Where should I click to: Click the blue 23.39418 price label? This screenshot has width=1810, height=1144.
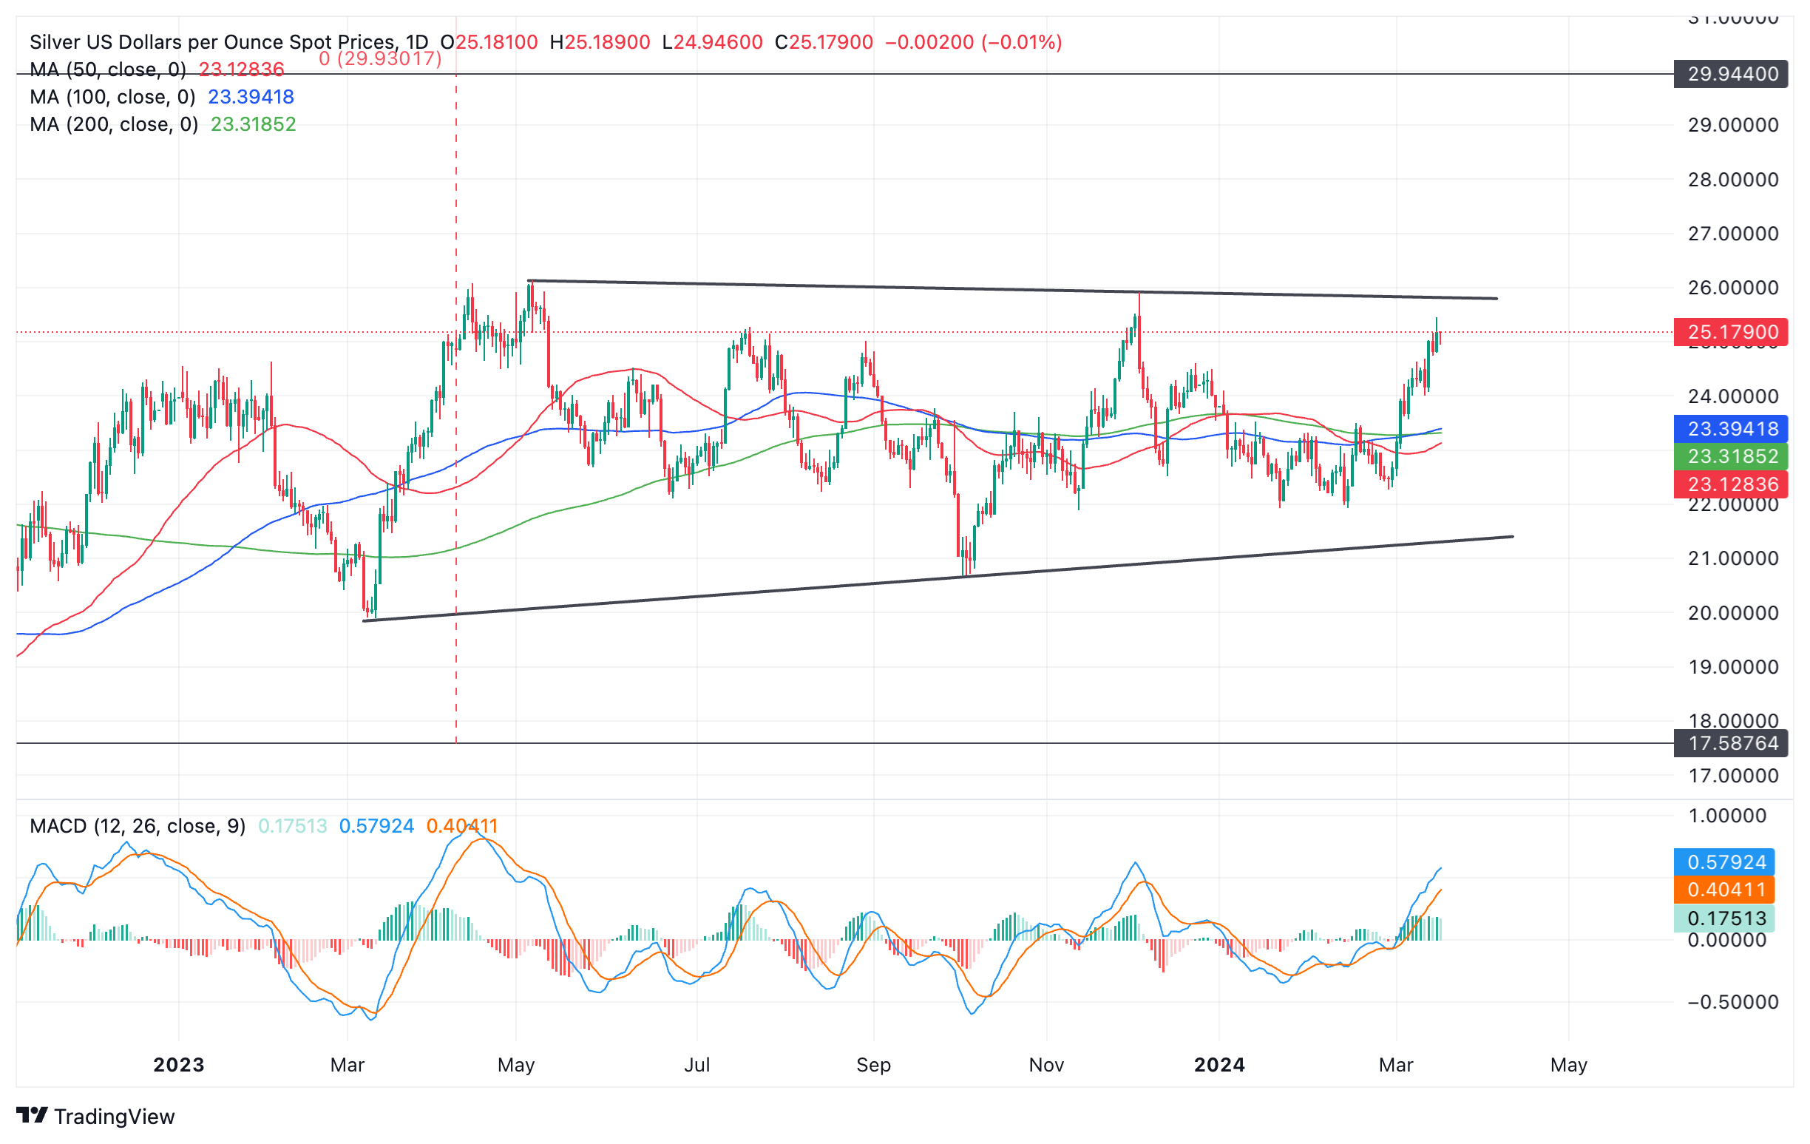pyautogui.click(x=1732, y=428)
